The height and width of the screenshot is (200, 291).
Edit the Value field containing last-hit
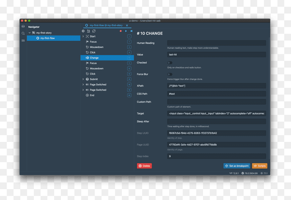click(x=217, y=54)
